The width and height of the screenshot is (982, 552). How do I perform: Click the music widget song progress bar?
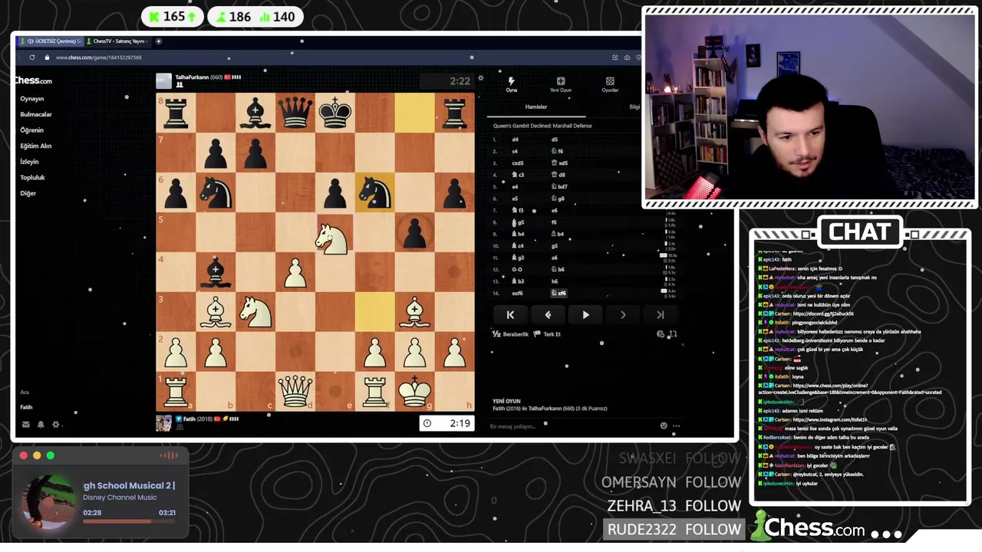tap(129, 521)
